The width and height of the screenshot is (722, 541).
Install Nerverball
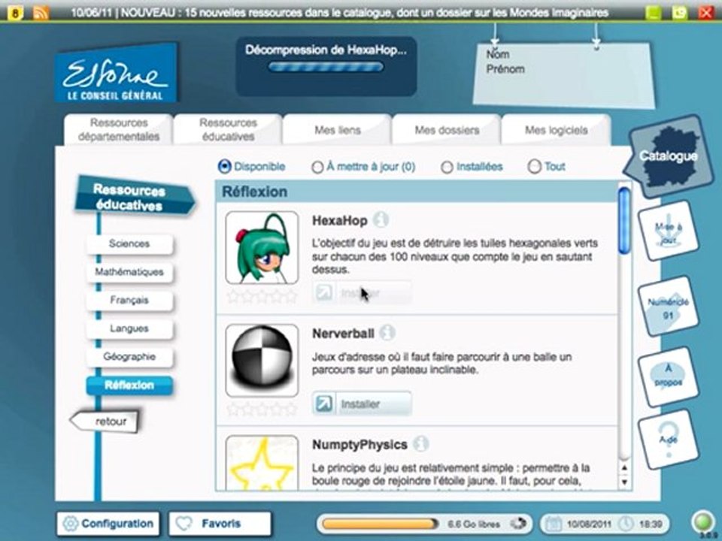pyautogui.click(x=362, y=404)
